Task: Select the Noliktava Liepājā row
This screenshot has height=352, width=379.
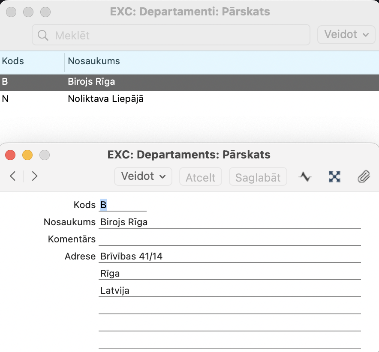Action: 105,99
